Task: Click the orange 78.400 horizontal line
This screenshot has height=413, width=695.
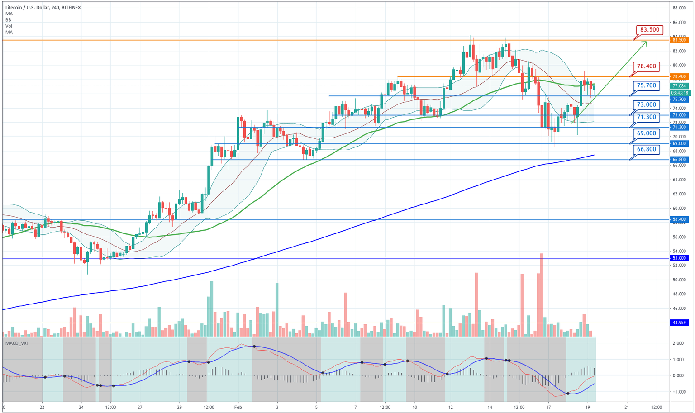Action: 498,76
